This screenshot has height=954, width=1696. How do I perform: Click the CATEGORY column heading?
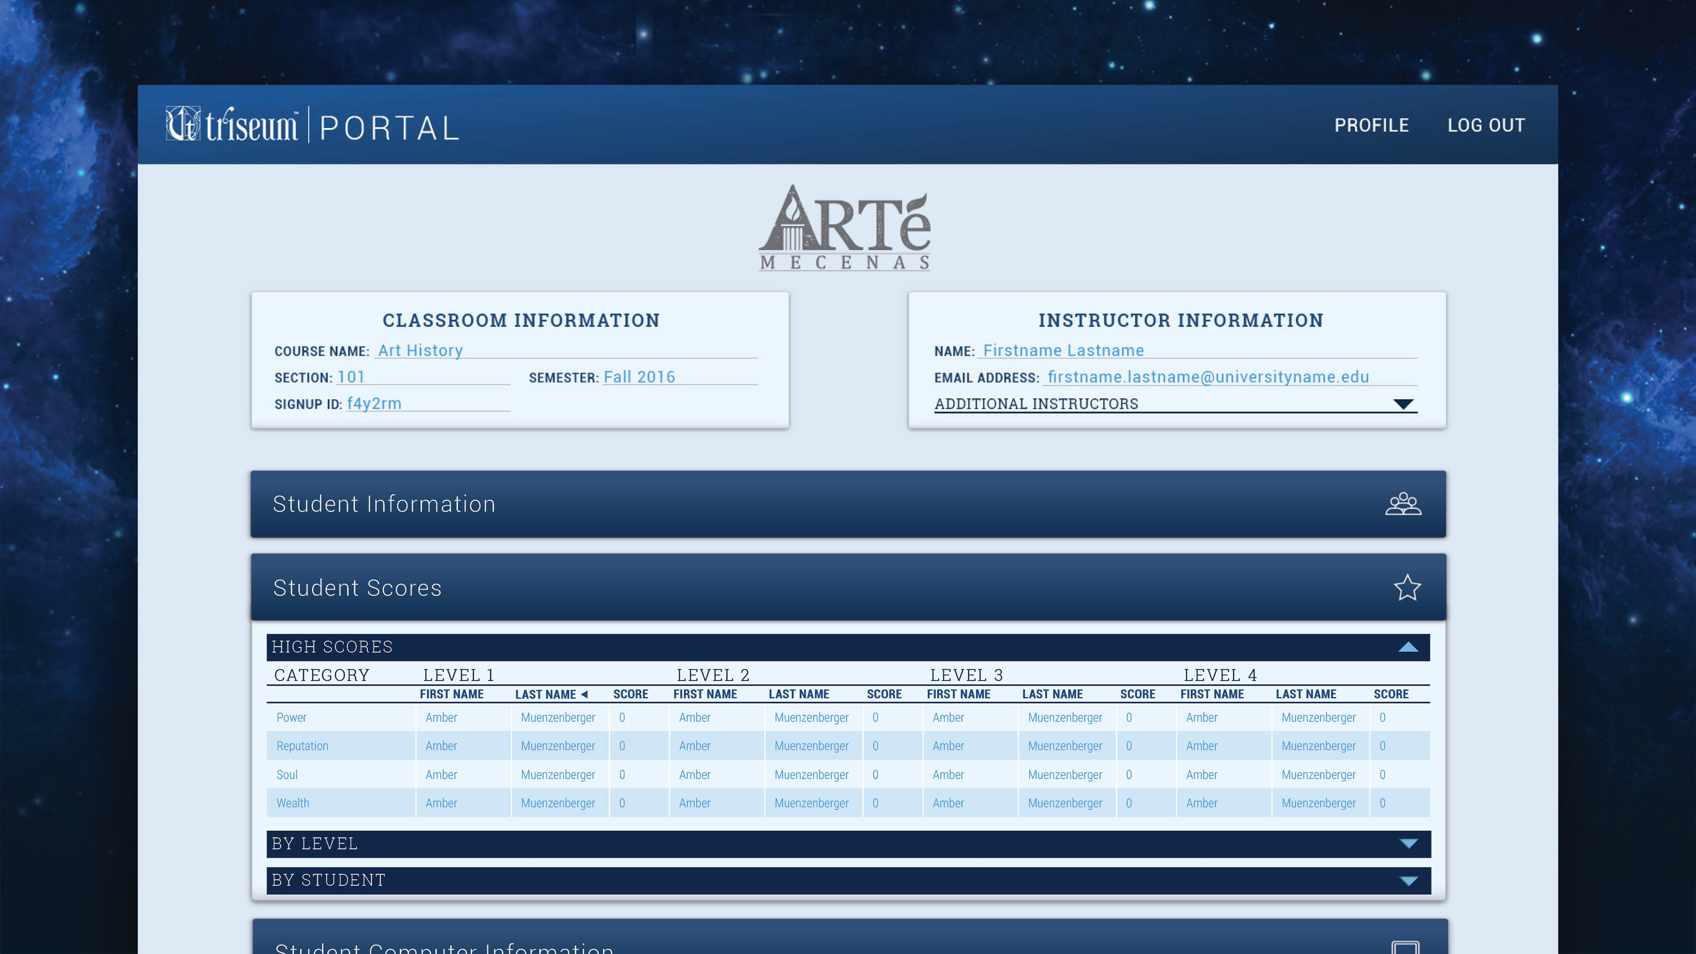click(x=322, y=675)
